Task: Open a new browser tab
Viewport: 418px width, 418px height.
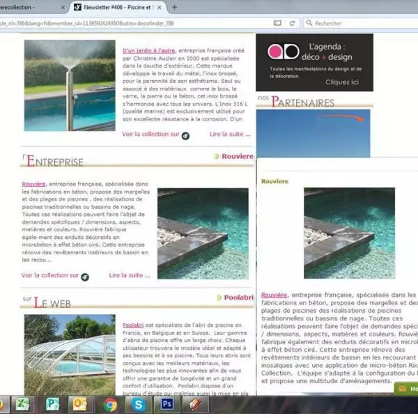Action: point(174,7)
